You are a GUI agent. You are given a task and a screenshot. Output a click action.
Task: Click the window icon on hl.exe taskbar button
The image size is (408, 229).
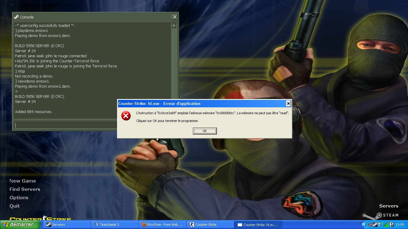click(x=240, y=225)
